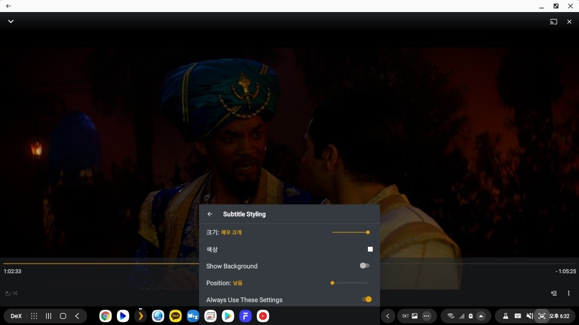This screenshot has height=325, width=579.
Task: Open the player's three-dot more options menu
Action: click(x=569, y=293)
